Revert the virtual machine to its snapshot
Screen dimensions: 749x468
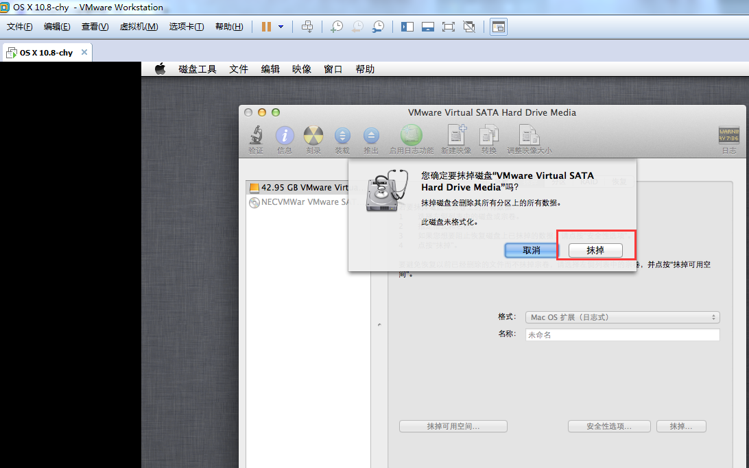point(357,27)
